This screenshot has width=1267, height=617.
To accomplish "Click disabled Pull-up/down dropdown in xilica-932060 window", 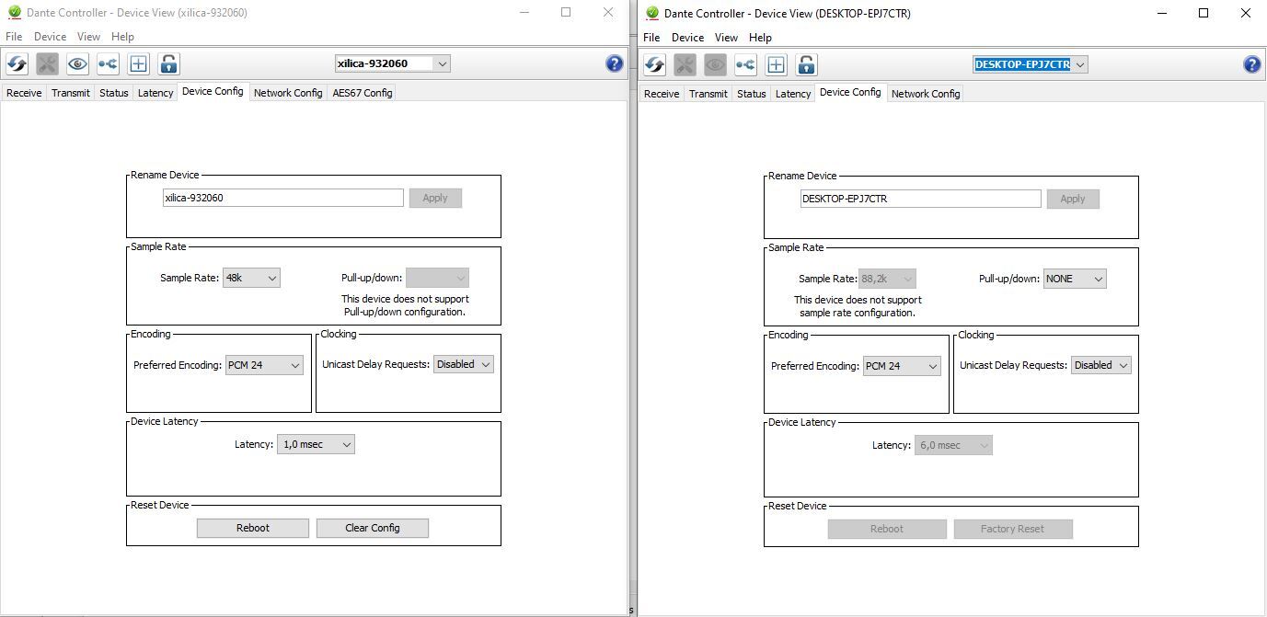I will [437, 278].
